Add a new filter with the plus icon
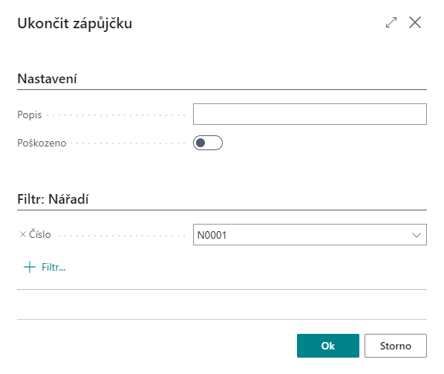This screenshot has width=444, height=374. click(x=30, y=267)
